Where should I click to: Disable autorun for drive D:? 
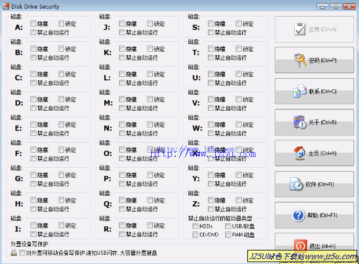pos(33,108)
